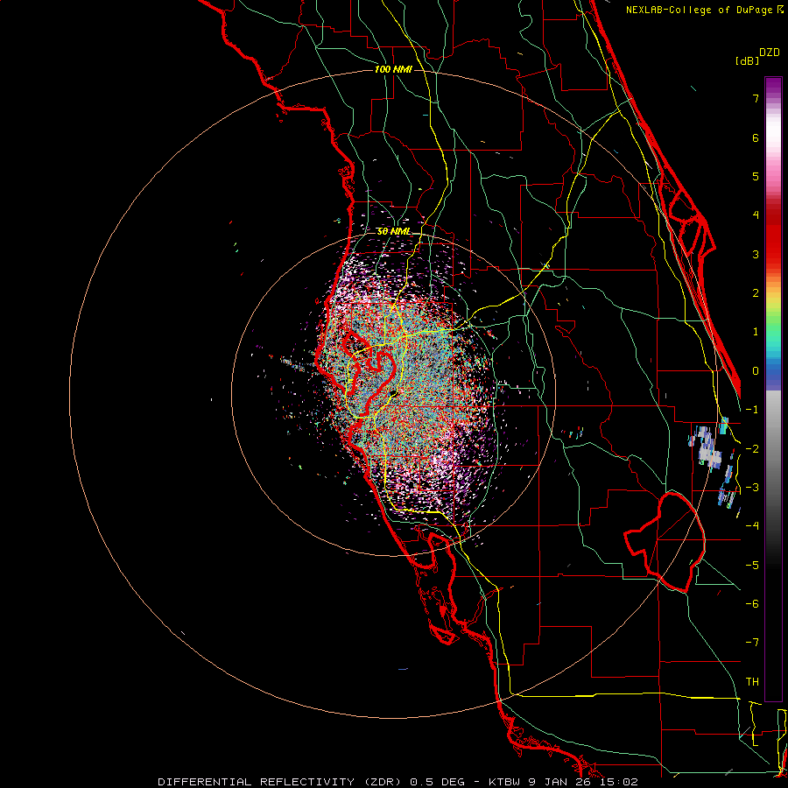Click the gray-white echo cluster near the east coast
Viewport: 788px width, 788px height.
(x=709, y=447)
